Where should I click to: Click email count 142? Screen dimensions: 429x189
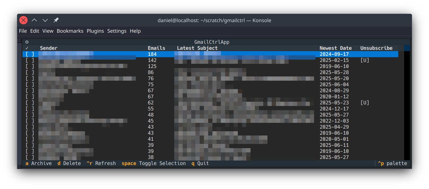(152, 60)
